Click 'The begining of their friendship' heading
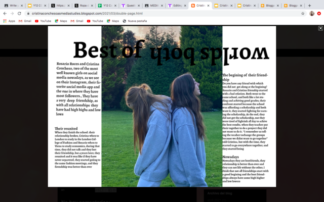This screenshot has width=324, height=202. point(245,77)
